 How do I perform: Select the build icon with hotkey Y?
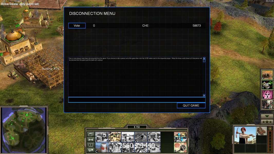point(154,148)
